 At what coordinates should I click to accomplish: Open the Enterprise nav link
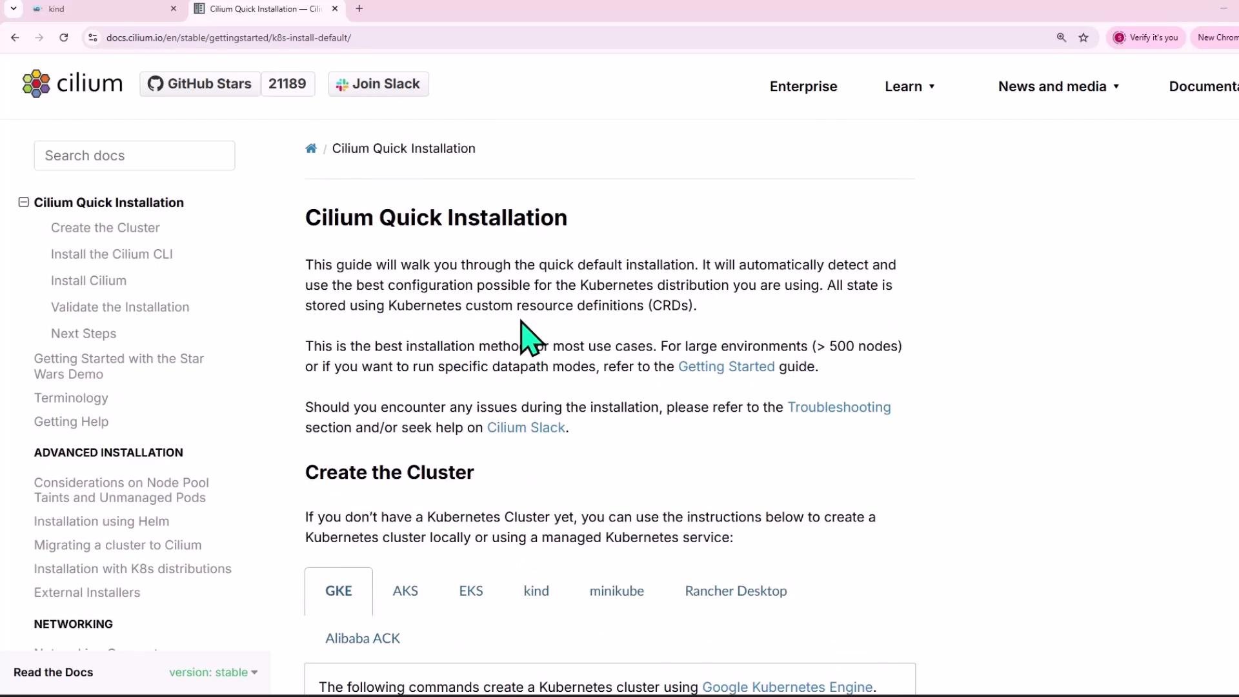click(803, 86)
